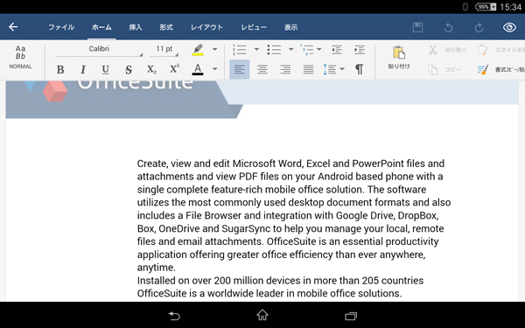Click the コピー copy button

[x=444, y=69]
